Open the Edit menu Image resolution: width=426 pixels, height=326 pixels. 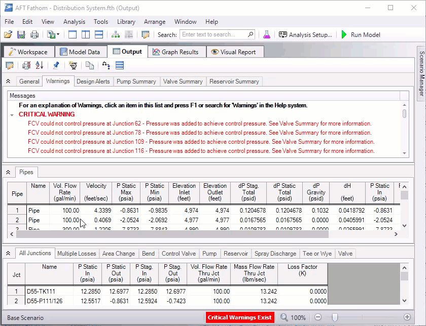(x=27, y=22)
